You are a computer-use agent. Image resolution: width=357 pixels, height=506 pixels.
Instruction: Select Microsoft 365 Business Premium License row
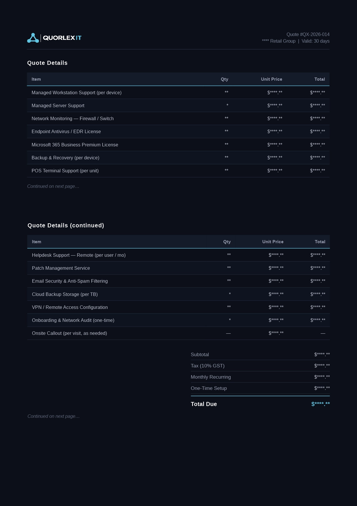point(178,145)
